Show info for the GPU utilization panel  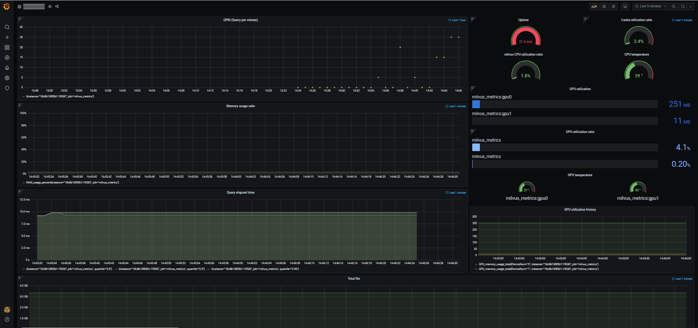pyautogui.click(x=472, y=88)
